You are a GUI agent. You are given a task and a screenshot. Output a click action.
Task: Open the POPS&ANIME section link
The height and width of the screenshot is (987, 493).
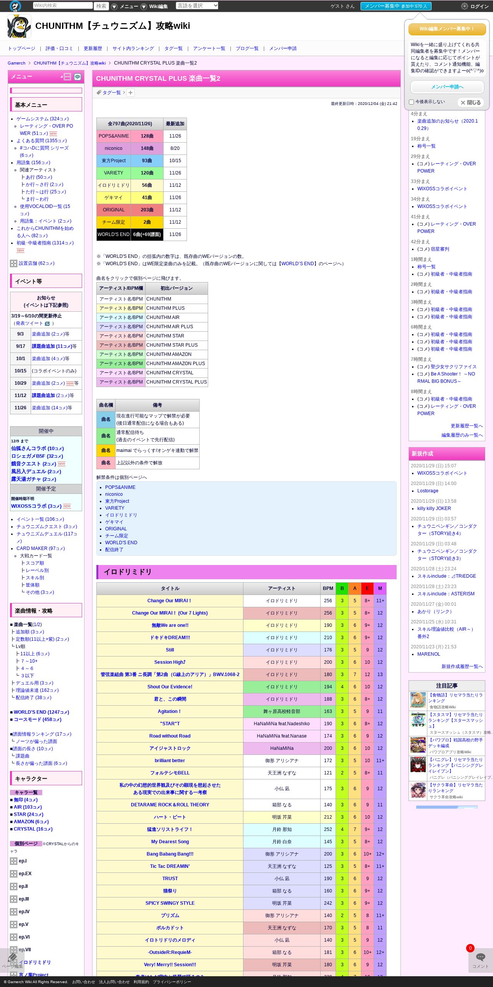pyautogui.click(x=120, y=487)
